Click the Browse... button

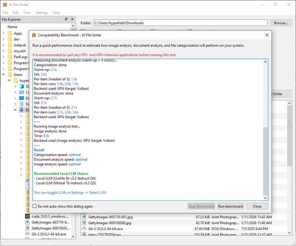click(x=281, y=23)
